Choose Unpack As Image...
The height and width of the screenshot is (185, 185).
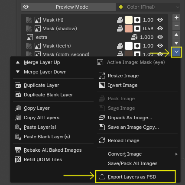137,118
